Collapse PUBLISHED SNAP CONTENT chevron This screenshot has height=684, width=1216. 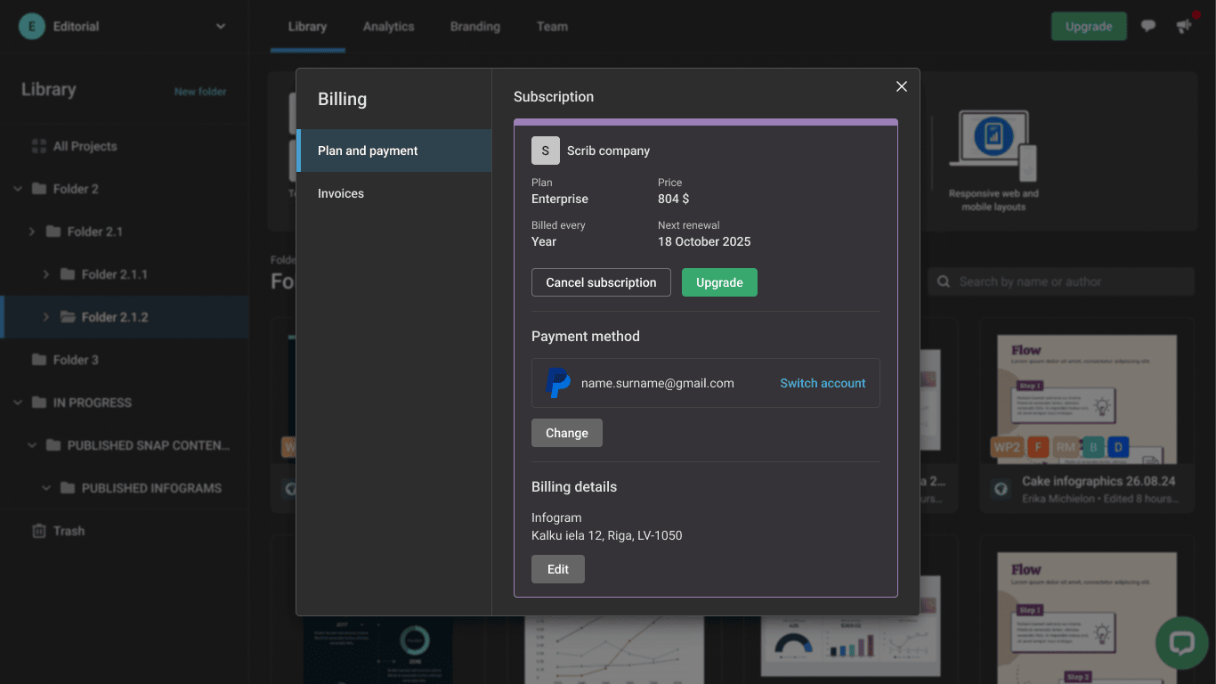(32, 445)
